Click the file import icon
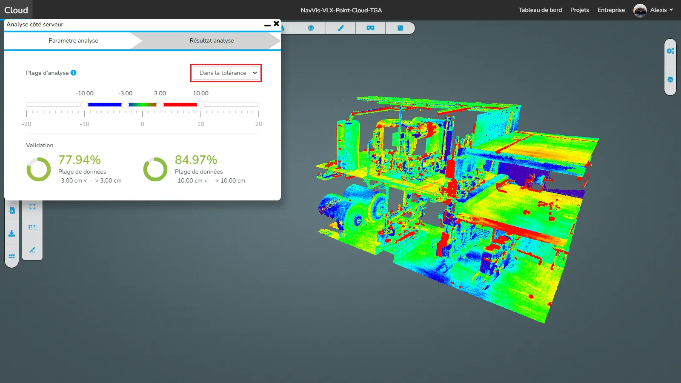The image size is (681, 383). point(12,211)
